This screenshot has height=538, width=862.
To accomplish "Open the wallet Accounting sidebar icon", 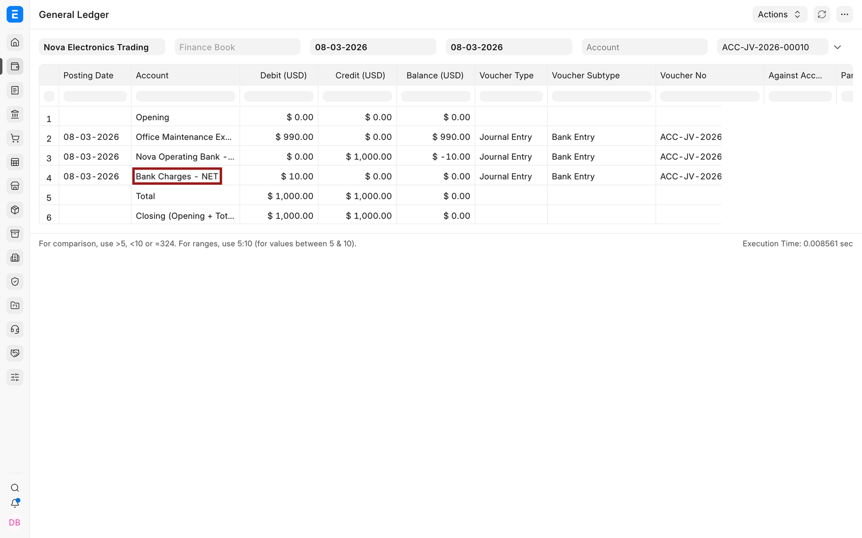I will click(x=15, y=66).
